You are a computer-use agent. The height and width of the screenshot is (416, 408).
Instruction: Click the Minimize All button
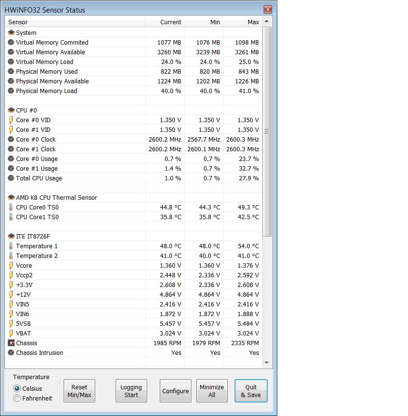212,391
